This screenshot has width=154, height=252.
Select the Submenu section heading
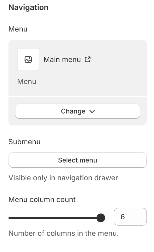click(24, 142)
